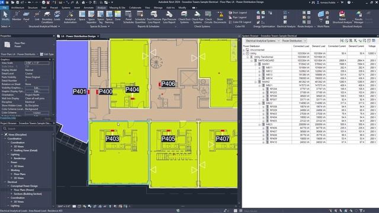Select Floor Plans (Power) in Project Browser
This screenshot has width=379, height=213.
pyautogui.click(x=24, y=190)
